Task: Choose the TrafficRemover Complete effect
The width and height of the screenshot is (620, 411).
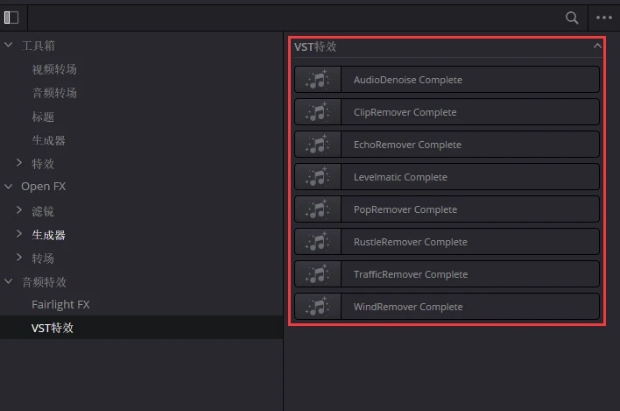Action: coord(410,274)
